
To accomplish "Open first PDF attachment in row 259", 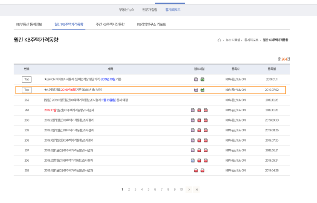I will [199, 130].
